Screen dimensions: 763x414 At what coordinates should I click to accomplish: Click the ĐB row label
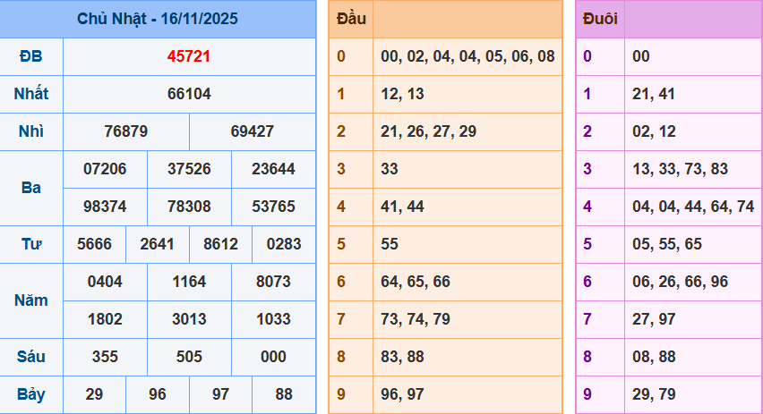31,56
